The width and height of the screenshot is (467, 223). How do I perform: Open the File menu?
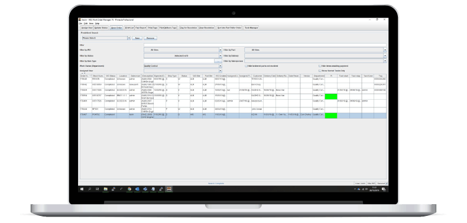80,23
